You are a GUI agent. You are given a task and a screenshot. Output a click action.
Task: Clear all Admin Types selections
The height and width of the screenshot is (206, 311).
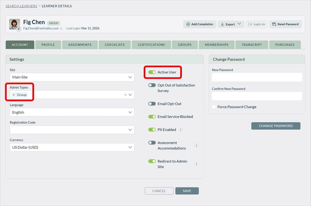[x=125, y=95]
